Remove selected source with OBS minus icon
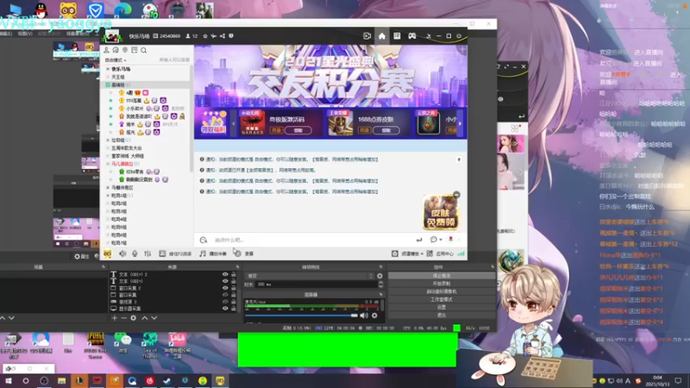The image size is (690, 388). [123, 318]
